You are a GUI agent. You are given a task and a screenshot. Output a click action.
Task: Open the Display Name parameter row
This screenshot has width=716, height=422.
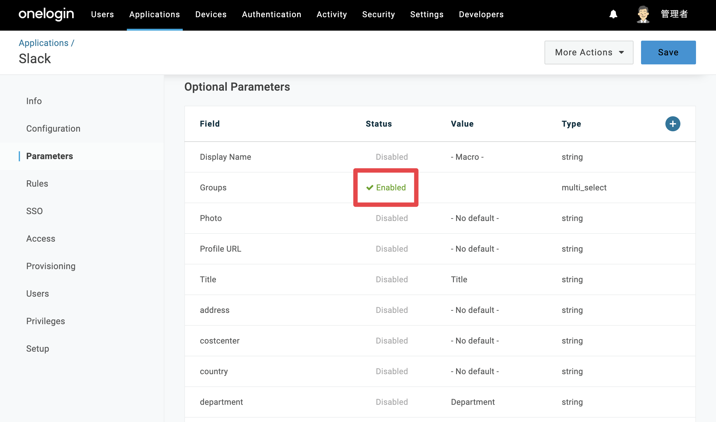[440, 157]
